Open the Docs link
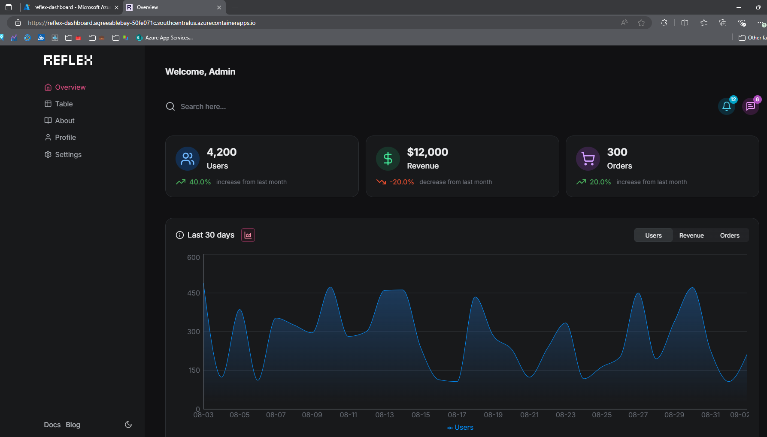This screenshot has height=437, width=767. pyautogui.click(x=52, y=425)
